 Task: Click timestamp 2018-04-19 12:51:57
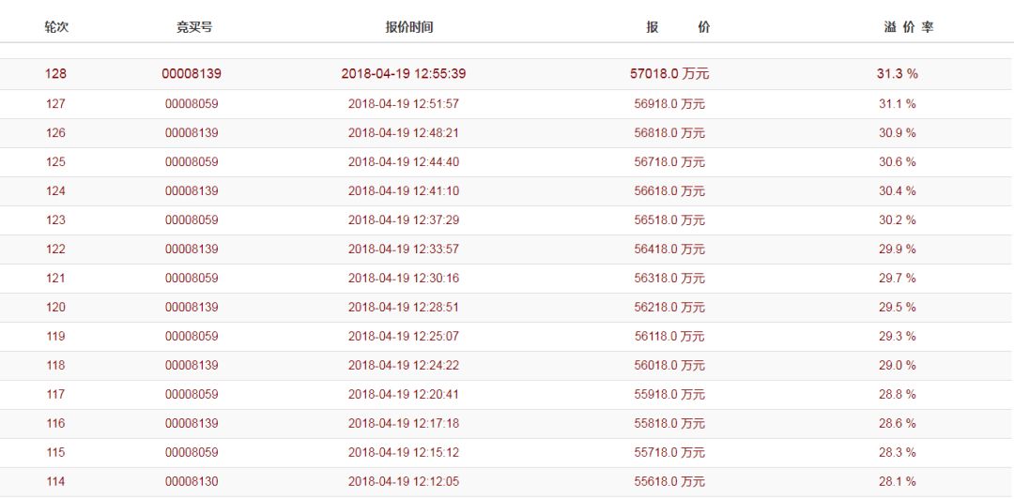(x=404, y=103)
